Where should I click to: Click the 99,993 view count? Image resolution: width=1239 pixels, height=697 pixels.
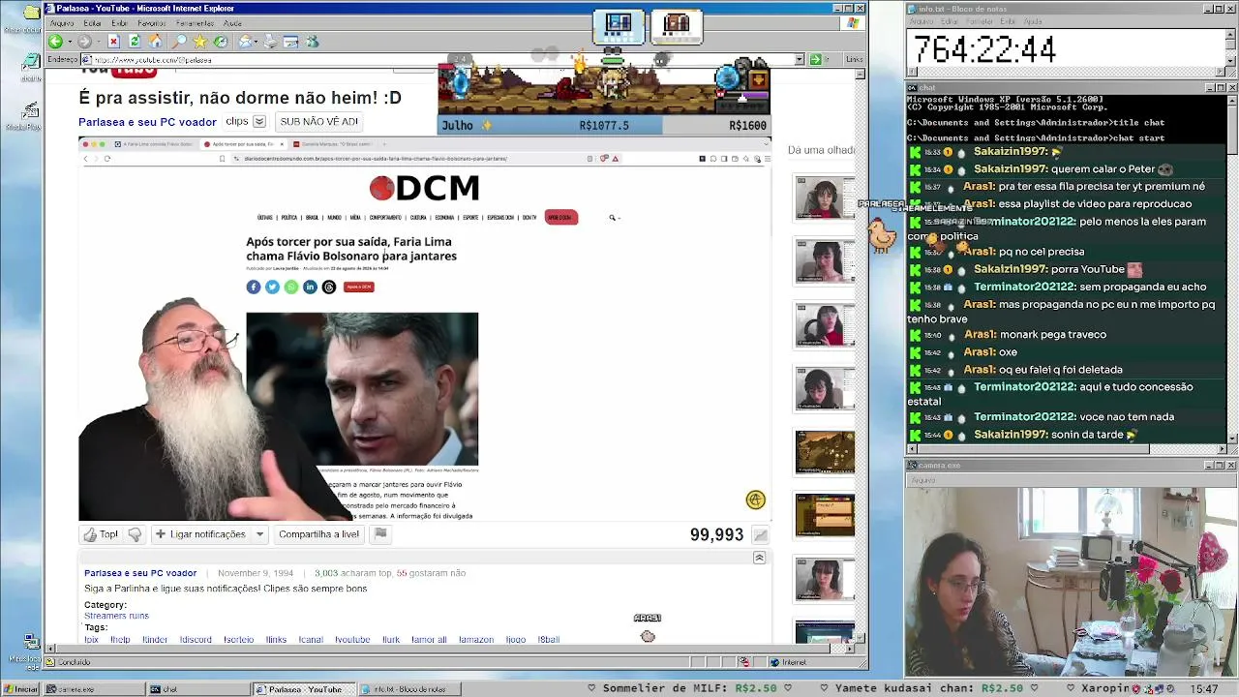click(x=716, y=535)
